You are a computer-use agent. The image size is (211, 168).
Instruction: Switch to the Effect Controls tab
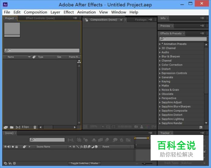pyautogui.click(x=40, y=18)
